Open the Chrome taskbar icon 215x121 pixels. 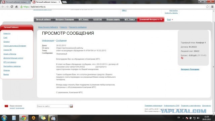(24, 118)
